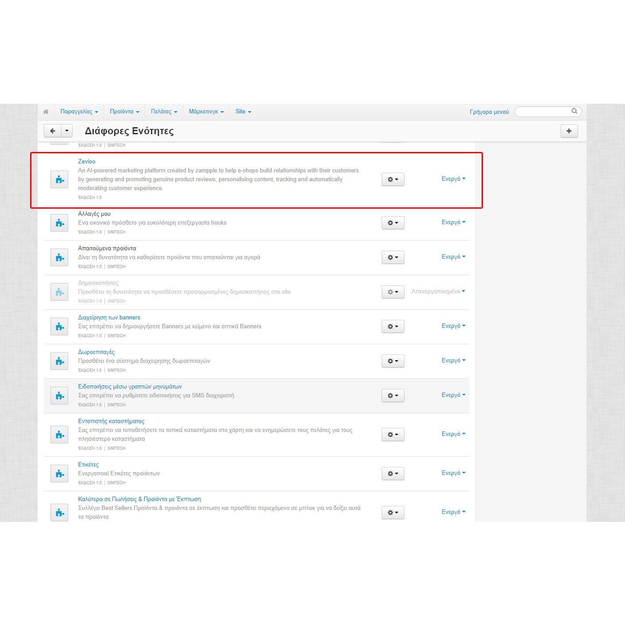Viewport: 625px width, 626px height.
Task: Click the home icon in the navigation bar
Action: [x=46, y=112]
